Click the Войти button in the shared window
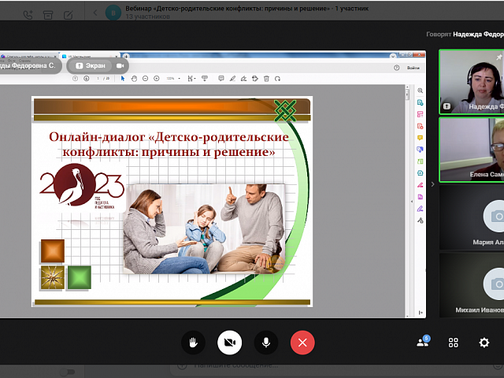The image size is (504, 378). [413, 68]
